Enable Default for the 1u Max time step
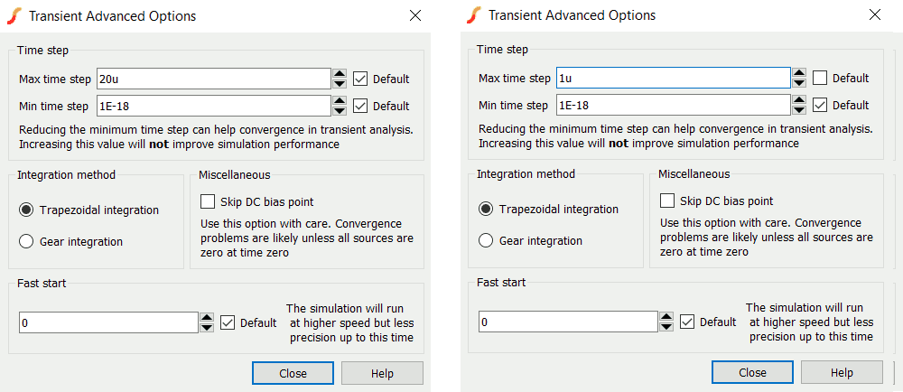903x392 pixels. coord(821,79)
